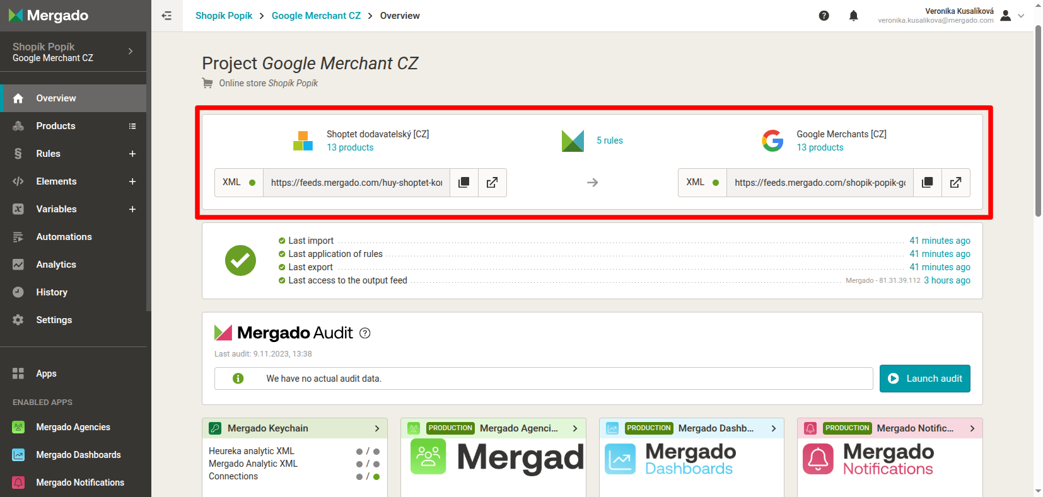This screenshot has width=1043, height=497.
Task: Expand the Mergado Keychain card
Action: 376,428
